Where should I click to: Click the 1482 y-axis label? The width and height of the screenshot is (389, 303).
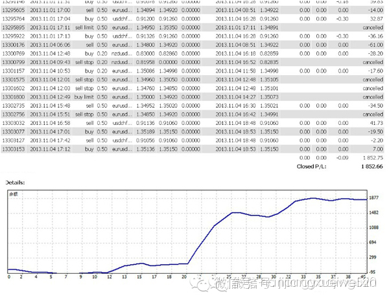click(x=373, y=212)
